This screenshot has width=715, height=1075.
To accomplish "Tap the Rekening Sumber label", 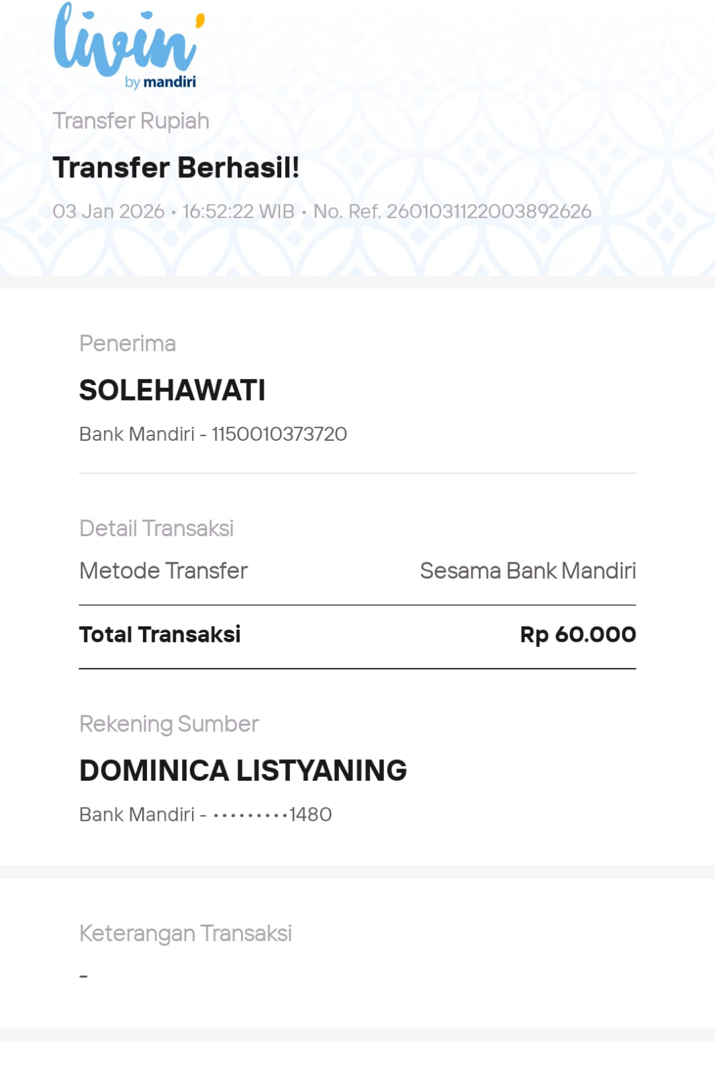I will click(169, 724).
